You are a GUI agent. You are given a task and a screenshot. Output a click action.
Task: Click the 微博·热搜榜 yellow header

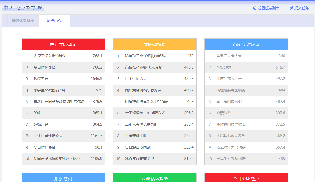pos(155,45)
